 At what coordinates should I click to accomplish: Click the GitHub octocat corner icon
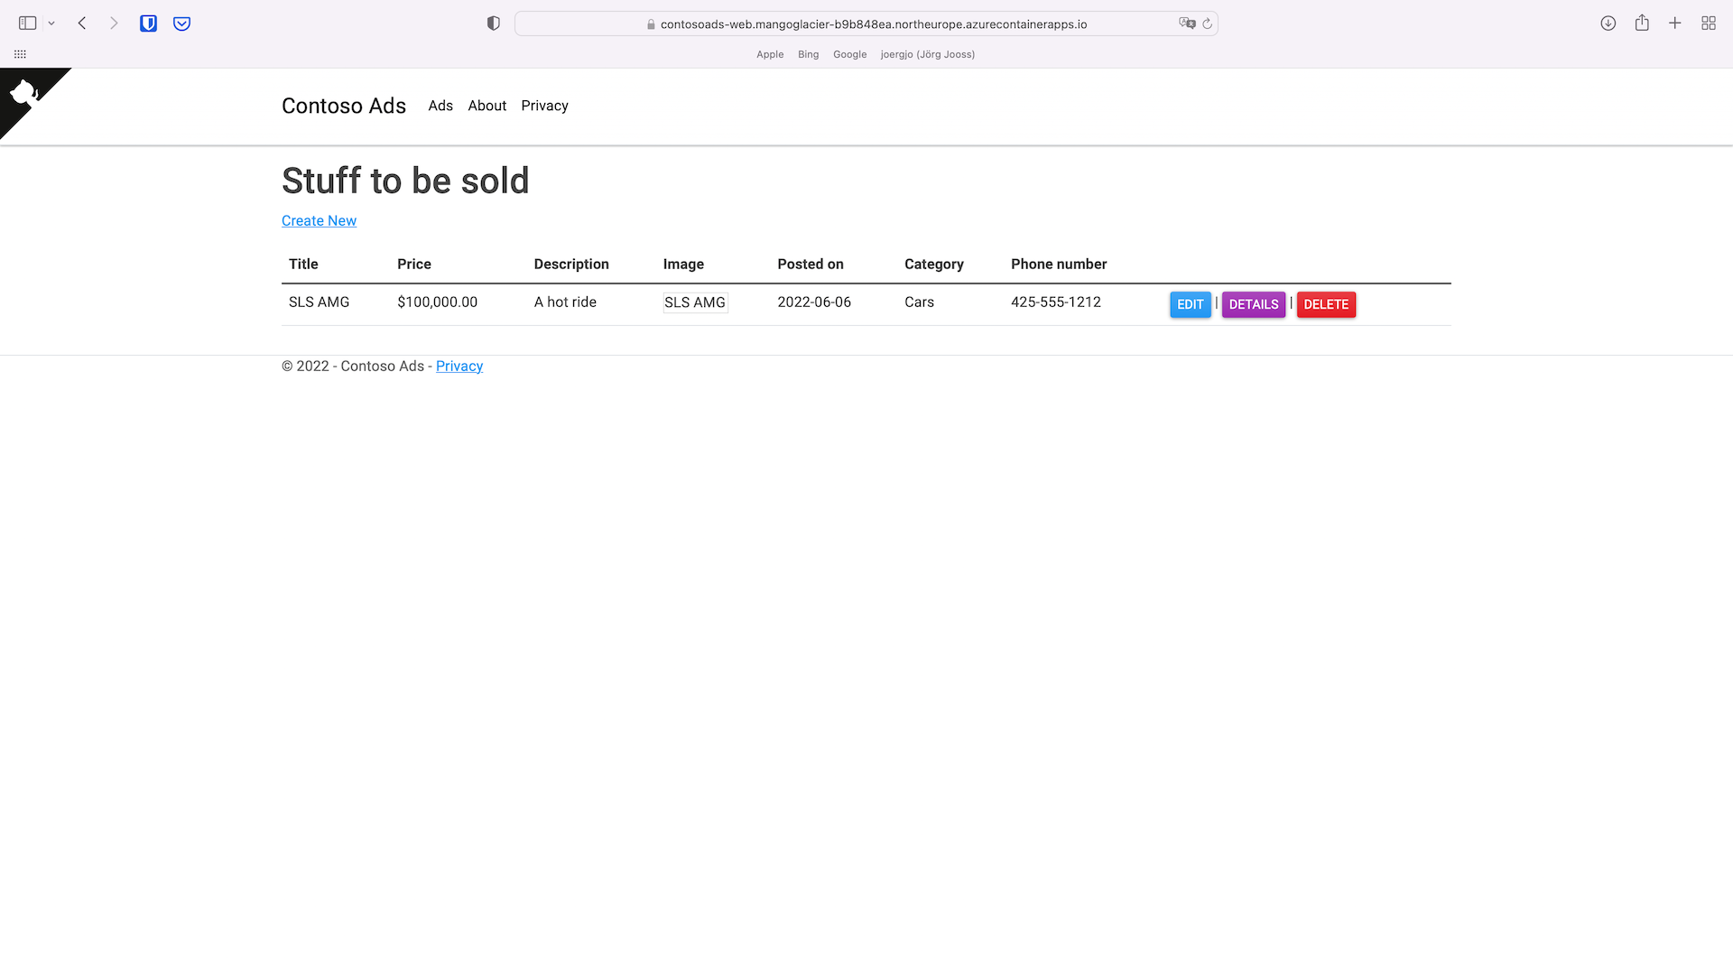point(24,93)
